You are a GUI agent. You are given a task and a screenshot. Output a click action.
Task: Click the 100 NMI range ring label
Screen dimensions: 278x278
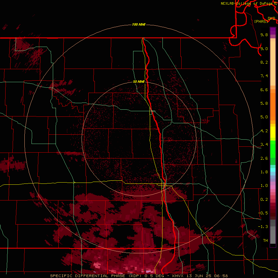click(x=139, y=24)
